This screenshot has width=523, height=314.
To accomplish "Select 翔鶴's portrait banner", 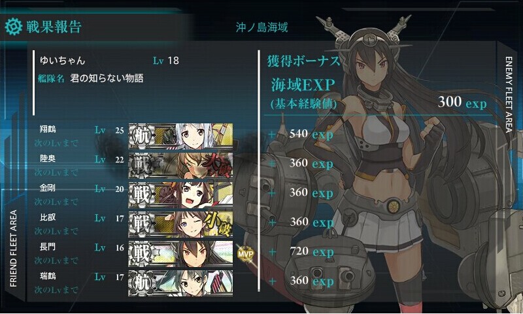I will tap(180, 136).
